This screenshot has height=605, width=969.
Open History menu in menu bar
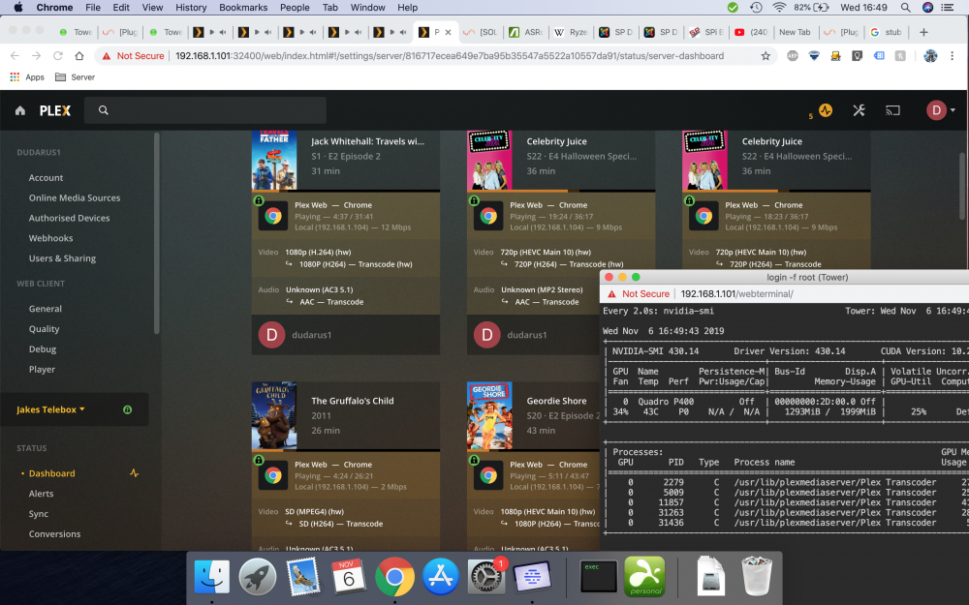191,8
